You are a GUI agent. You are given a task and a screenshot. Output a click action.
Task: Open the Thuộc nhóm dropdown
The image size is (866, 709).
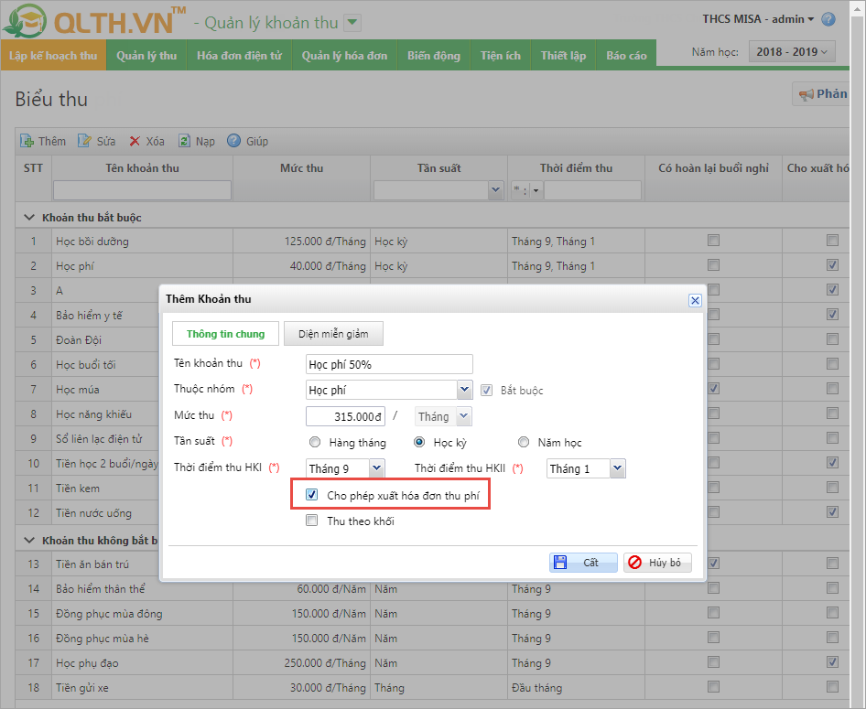pos(464,390)
